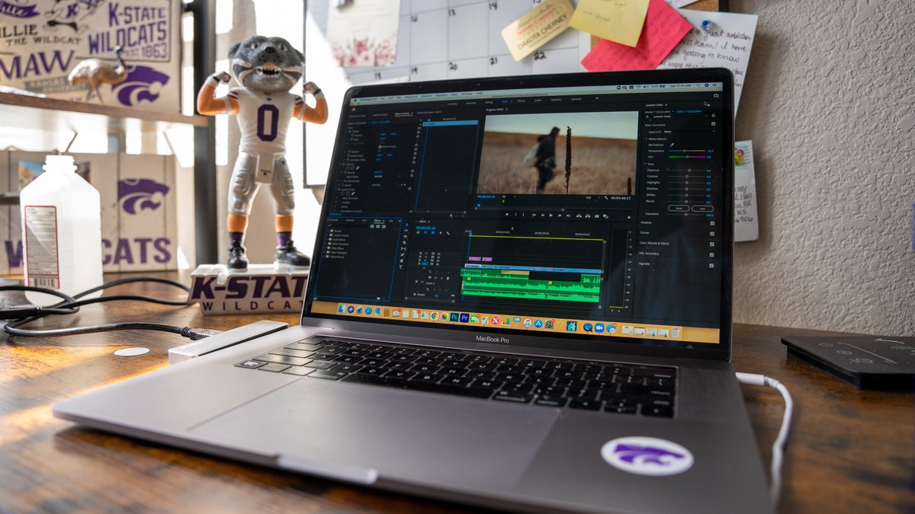This screenshot has width=915, height=514.
Task: Open the Blend Mode Normal dropdown
Action: [x=387, y=176]
